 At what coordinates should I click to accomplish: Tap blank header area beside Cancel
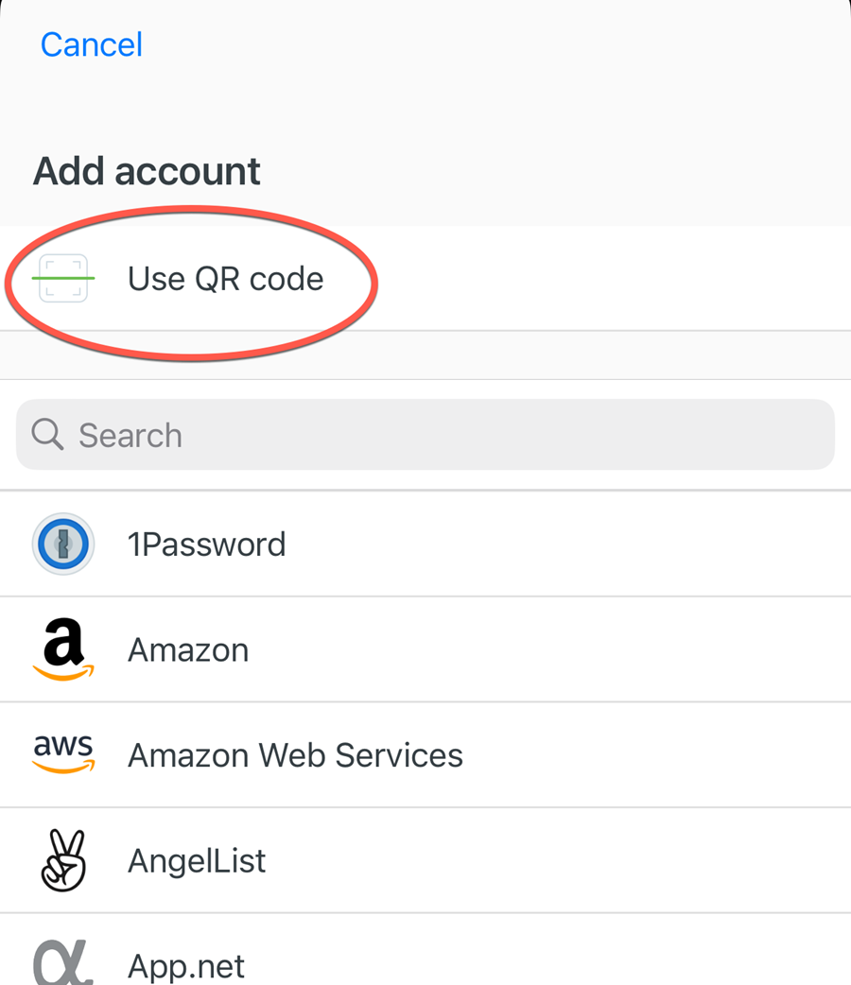click(496, 44)
